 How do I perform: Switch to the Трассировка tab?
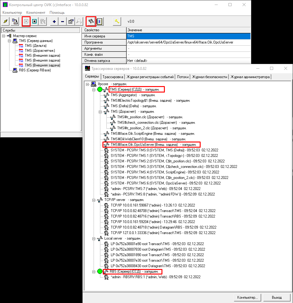pos(113,77)
